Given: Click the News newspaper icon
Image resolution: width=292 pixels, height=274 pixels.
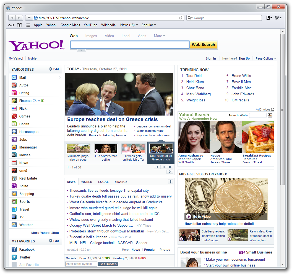Looking at the screenshot, I should click(x=14, y=163).
